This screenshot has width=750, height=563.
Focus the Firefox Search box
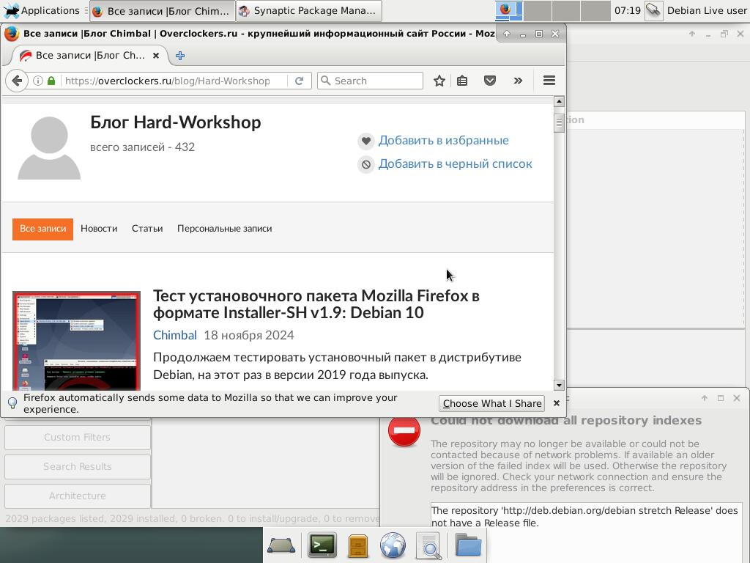370,81
